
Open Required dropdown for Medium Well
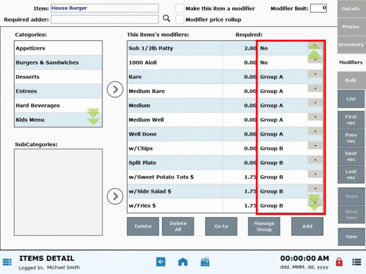(315, 117)
